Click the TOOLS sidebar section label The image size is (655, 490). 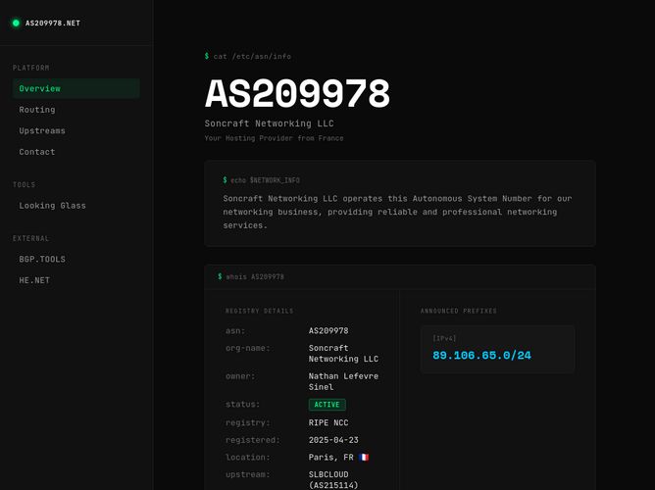tap(24, 184)
